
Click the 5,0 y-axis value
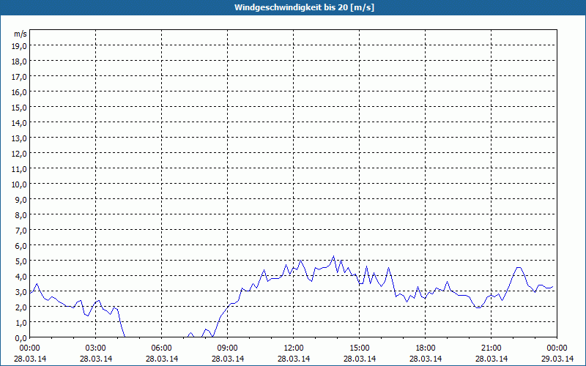pos(19,261)
